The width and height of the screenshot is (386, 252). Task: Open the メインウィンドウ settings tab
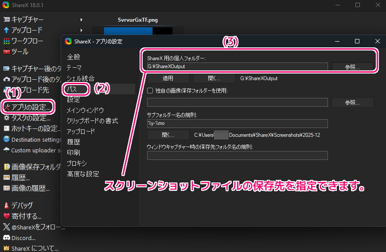click(85, 110)
